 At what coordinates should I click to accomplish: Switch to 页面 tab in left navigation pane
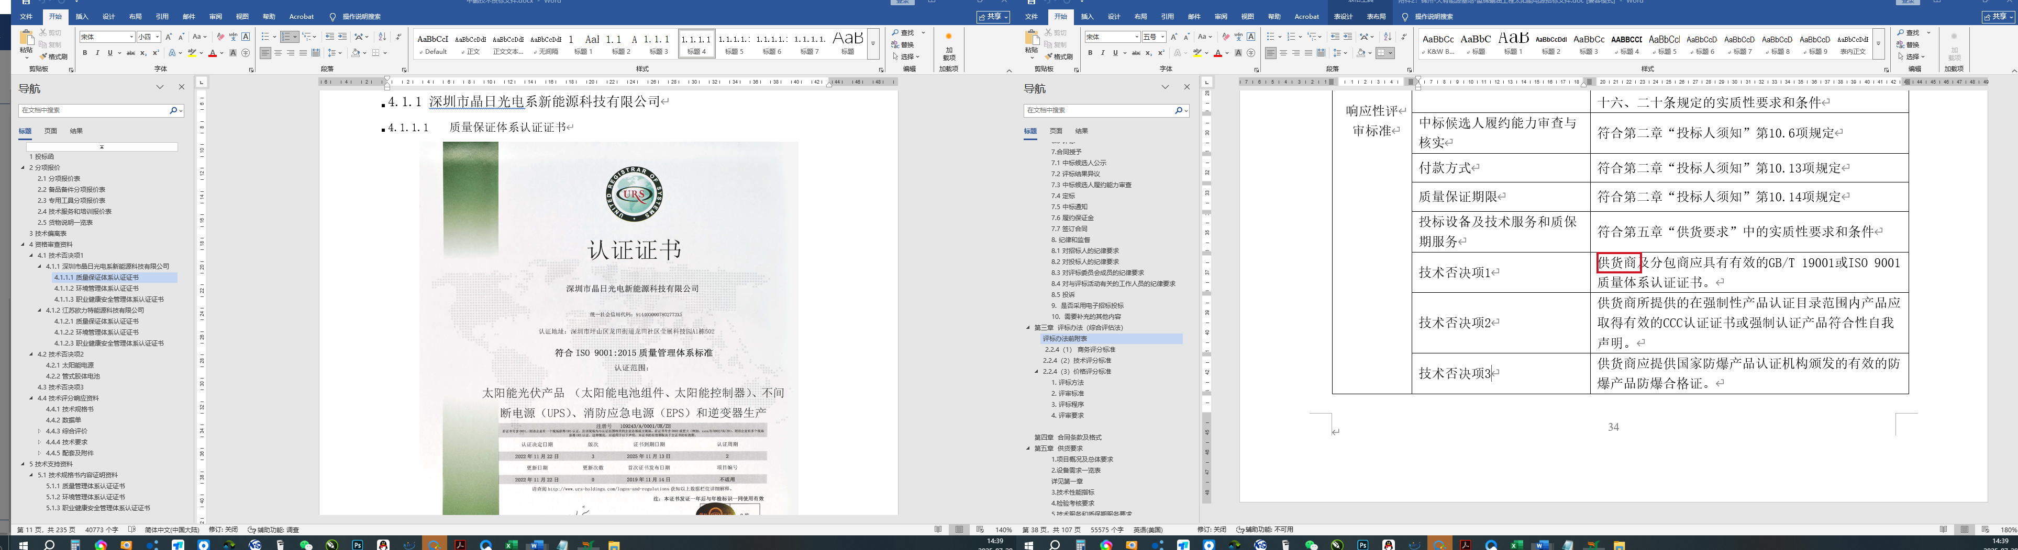tap(51, 131)
